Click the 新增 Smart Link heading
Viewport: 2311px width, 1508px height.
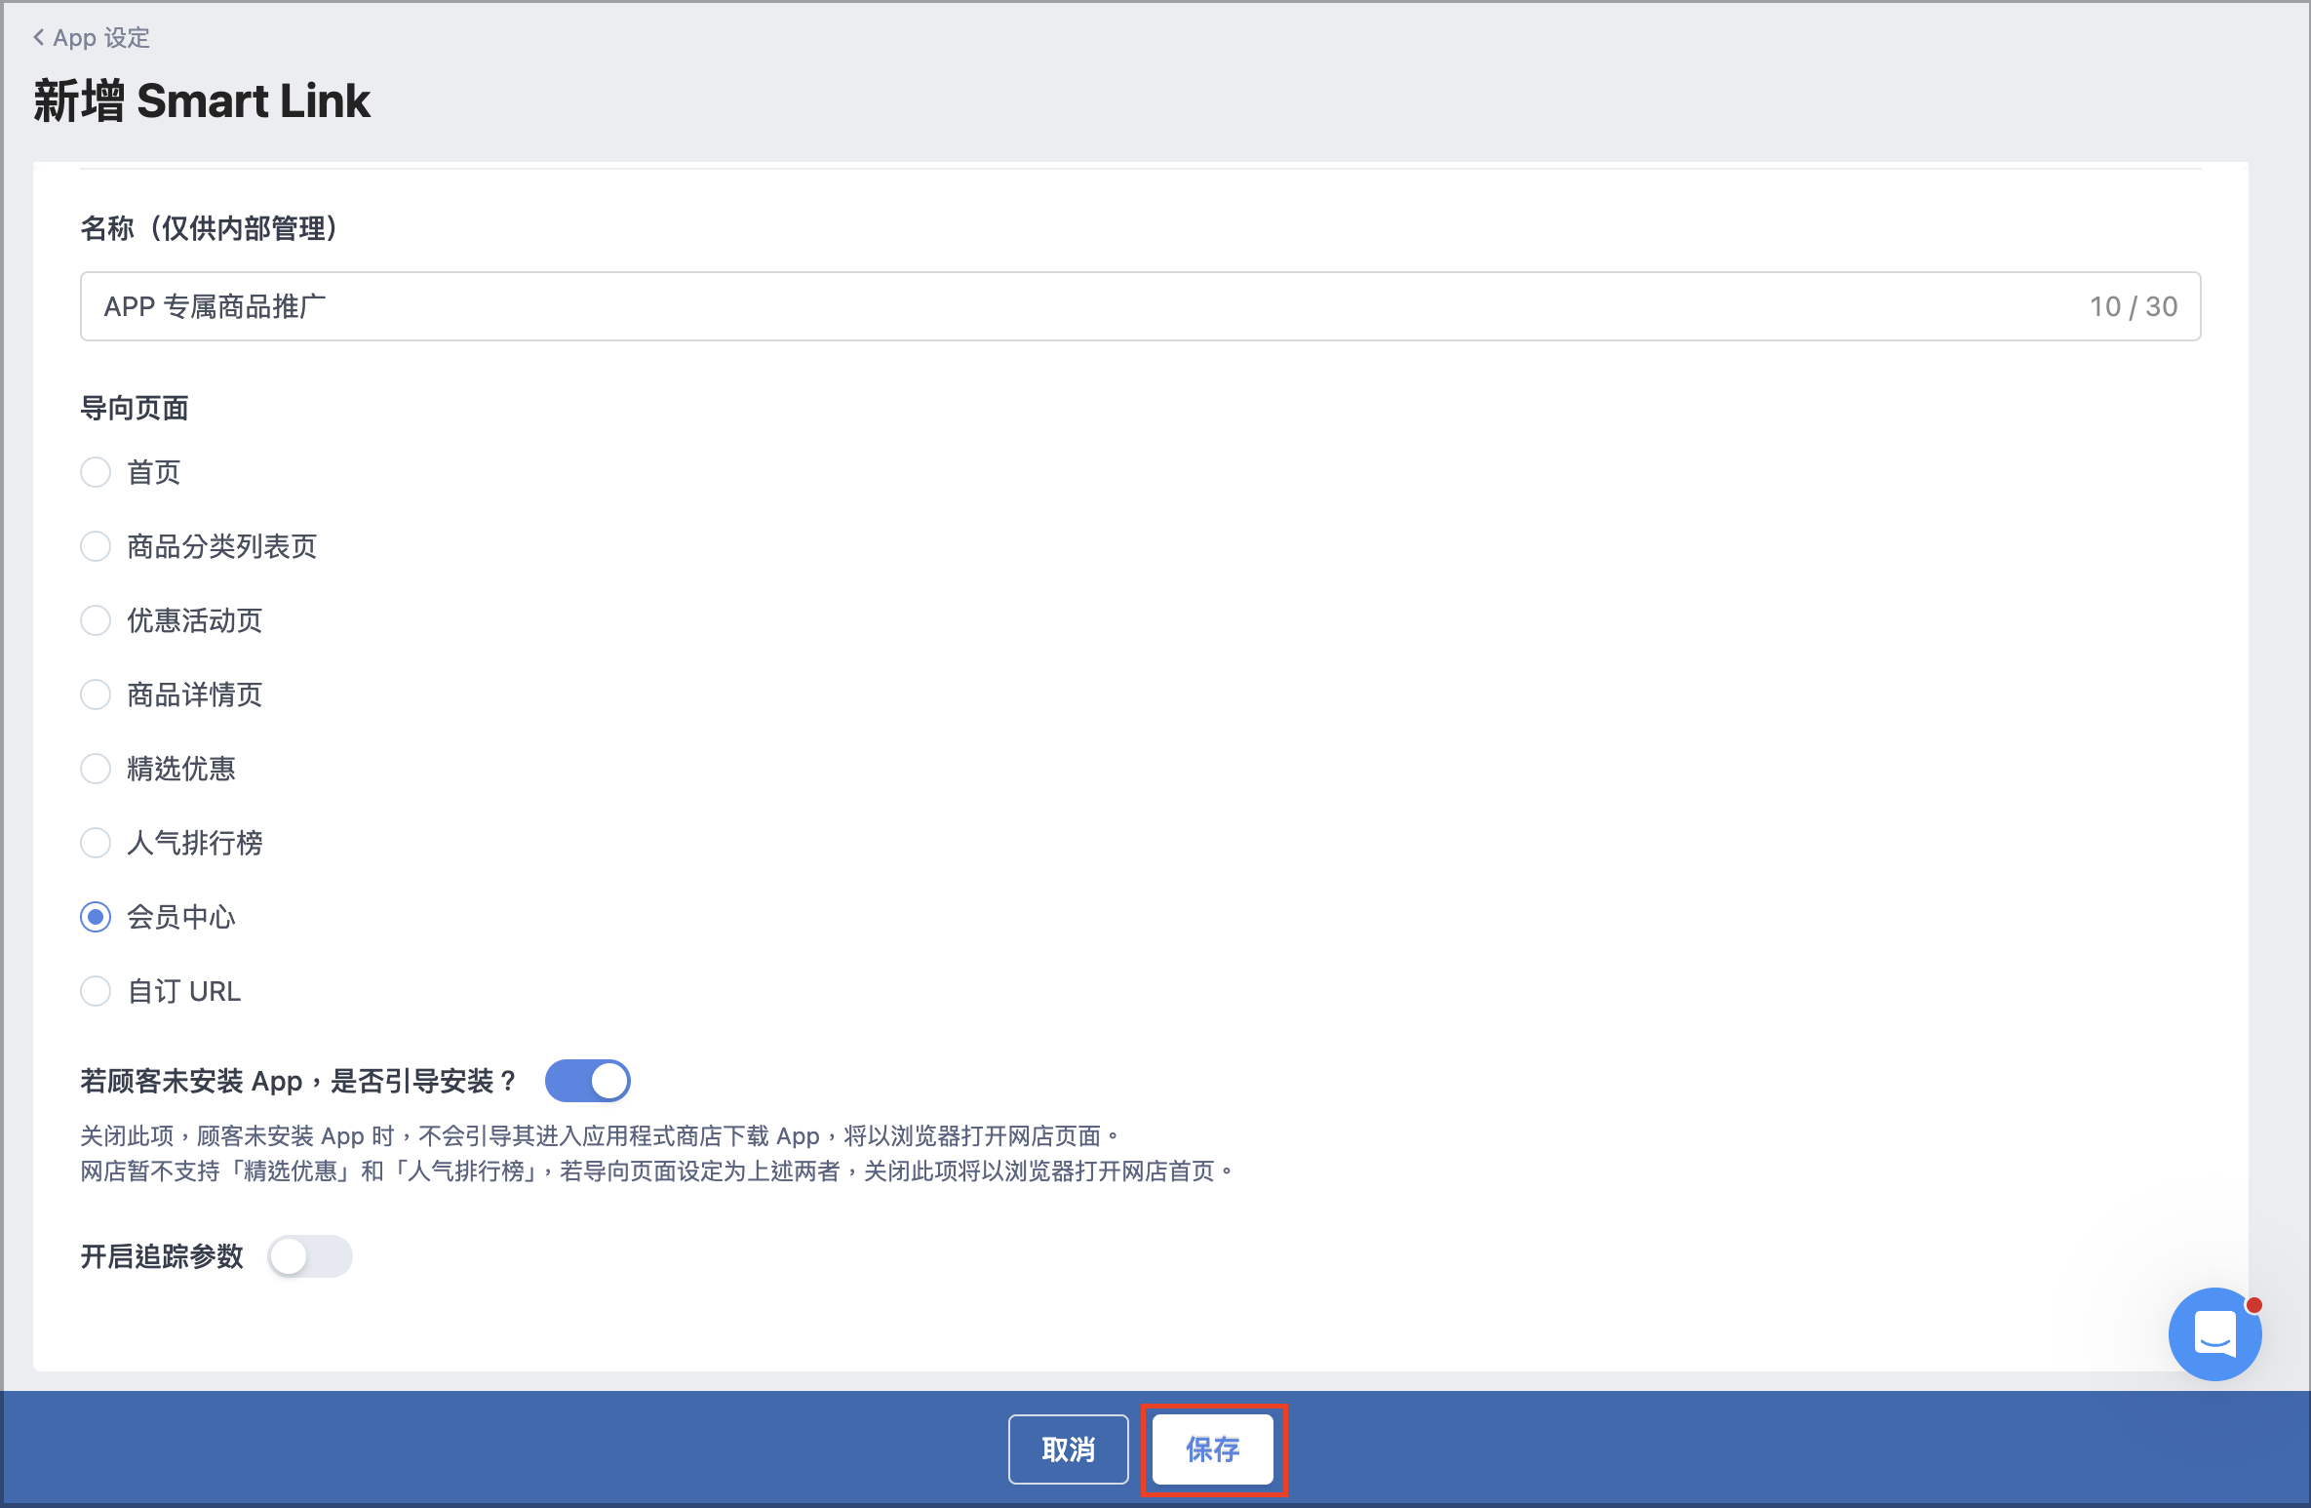pyautogui.click(x=202, y=101)
